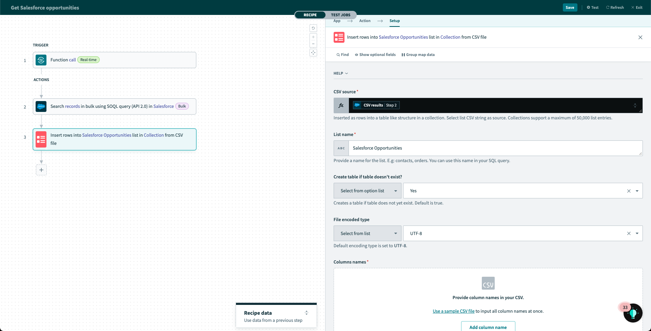Click the canvas undo/reset icon
Screen dimensions: 651x331
point(313,28)
